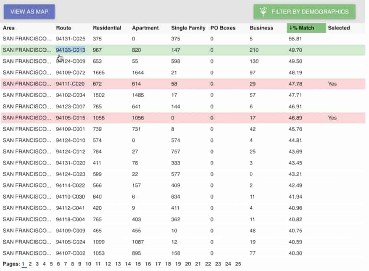Sort the table by Route column

pos(63,28)
